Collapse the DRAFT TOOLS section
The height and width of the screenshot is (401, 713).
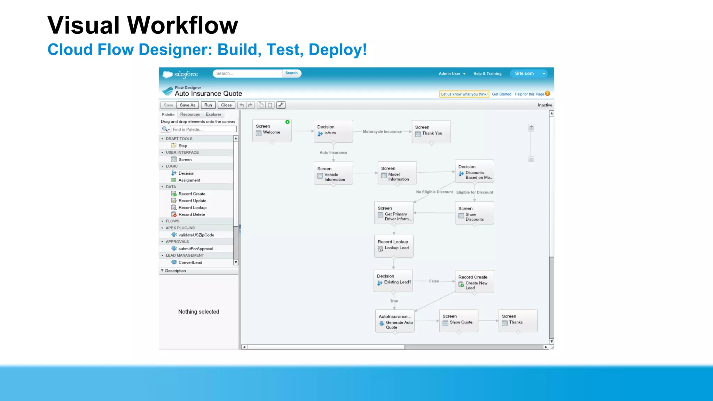click(x=162, y=139)
